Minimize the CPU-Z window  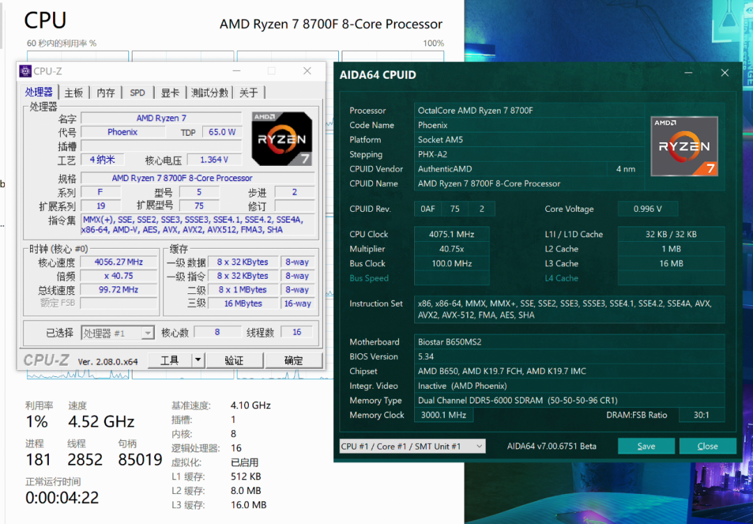236,71
